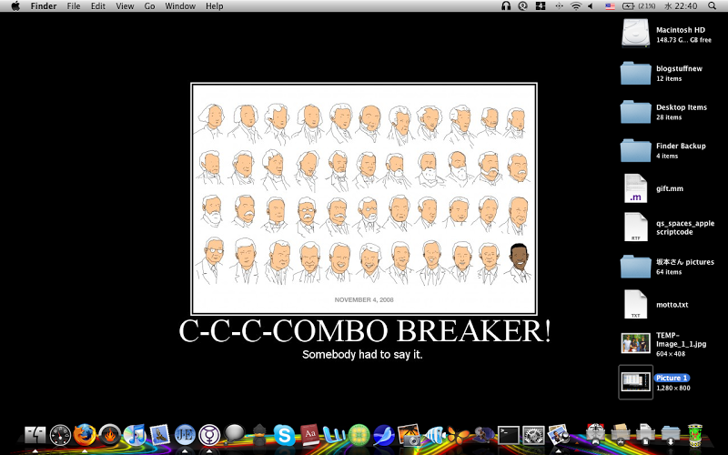Select the TEMP-Image_1_1.jpg thumbnail
Screen dimensions: 728x455
click(x=635, y=343)
